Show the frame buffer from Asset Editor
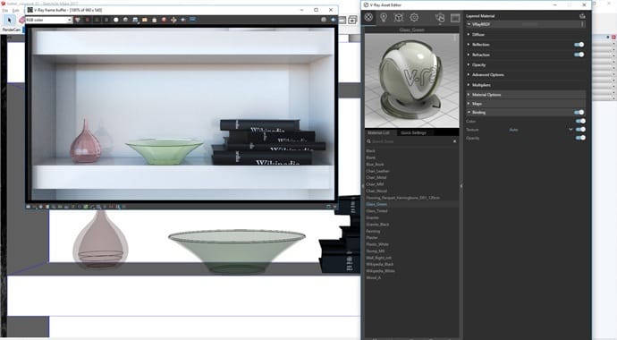The image size is (617, 340). [455, 18]
